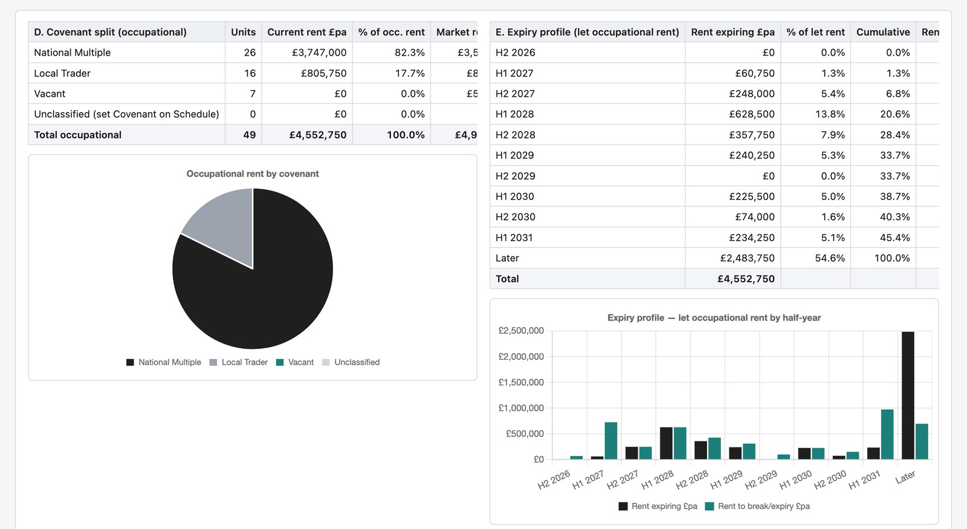Click the '% of let rent' header

tap(815, 32)
